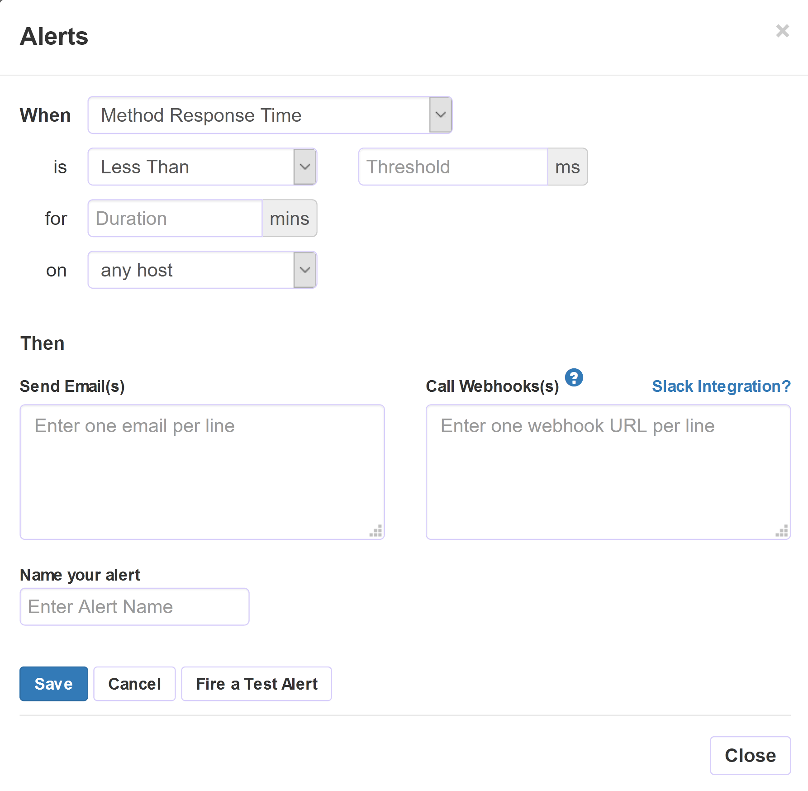Expand the Less Than comparison dropdown
The height and width of the screenshot is (791, 808).
pos(202,167)
